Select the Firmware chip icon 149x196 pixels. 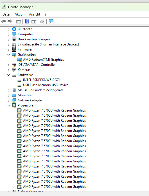point(14,49)
